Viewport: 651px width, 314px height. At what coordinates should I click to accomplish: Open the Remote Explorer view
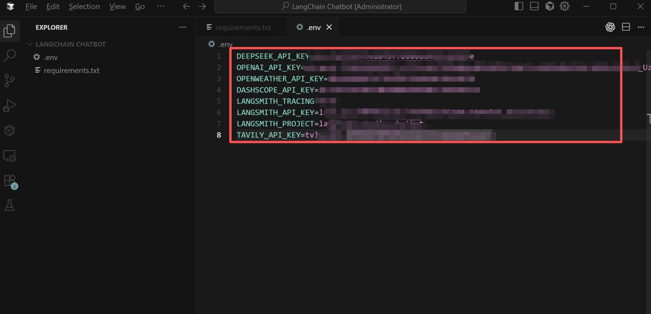pos(10,156)
